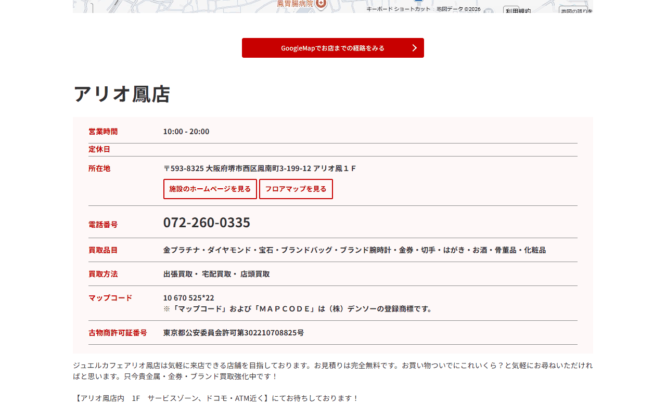Click the hospital pin icon on map

coord(321,4)
